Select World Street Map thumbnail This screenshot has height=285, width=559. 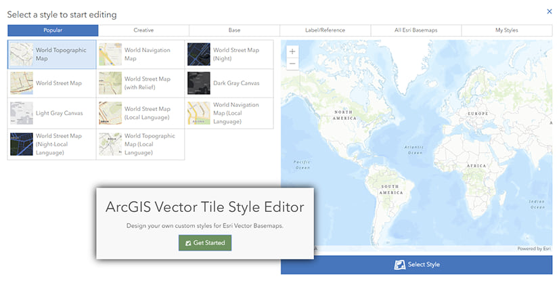coord(22,83)
